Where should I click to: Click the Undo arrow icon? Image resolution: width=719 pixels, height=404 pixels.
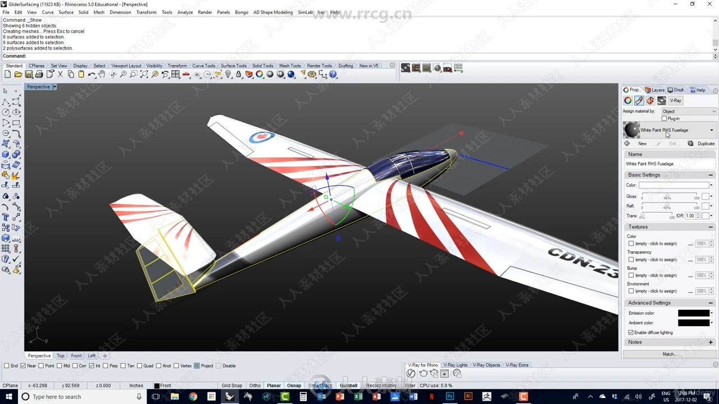(92, 74)
